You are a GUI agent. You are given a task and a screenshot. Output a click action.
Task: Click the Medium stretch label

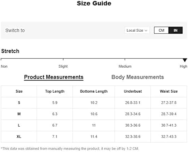click(x=125, y=66)
